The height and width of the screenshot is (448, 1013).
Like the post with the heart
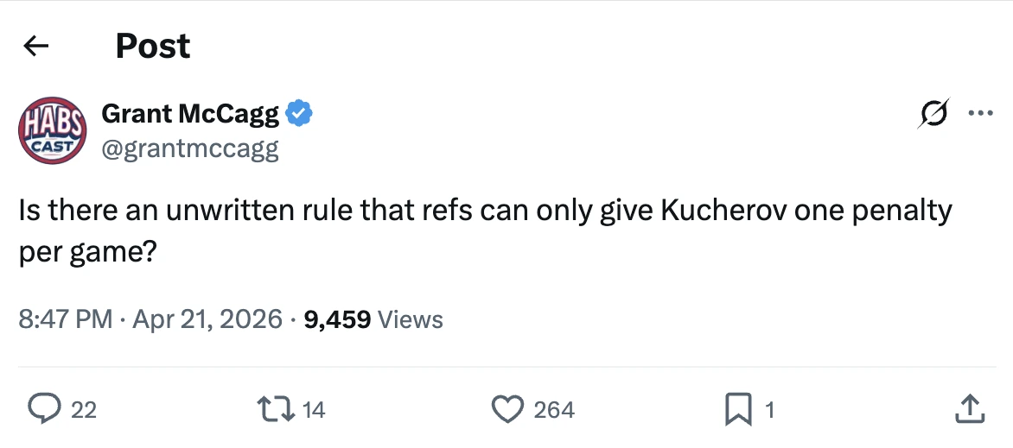(507, 409)
